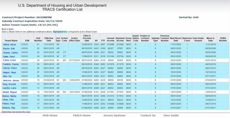Viewport: 230px width, 118px height.
Task: Go to TRACS Home
Action: click(81, 115)
